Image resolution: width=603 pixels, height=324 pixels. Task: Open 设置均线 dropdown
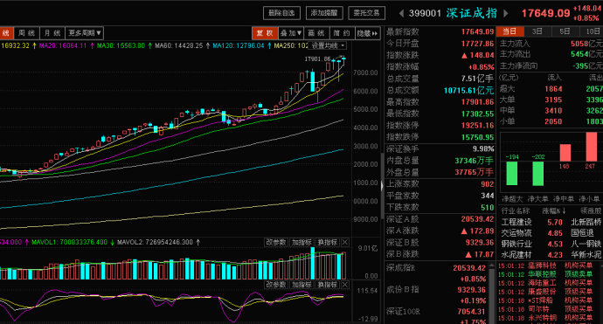327,45
